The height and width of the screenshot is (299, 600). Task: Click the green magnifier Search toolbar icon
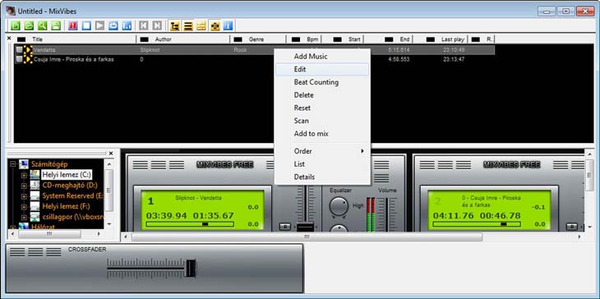click(43, 25)
